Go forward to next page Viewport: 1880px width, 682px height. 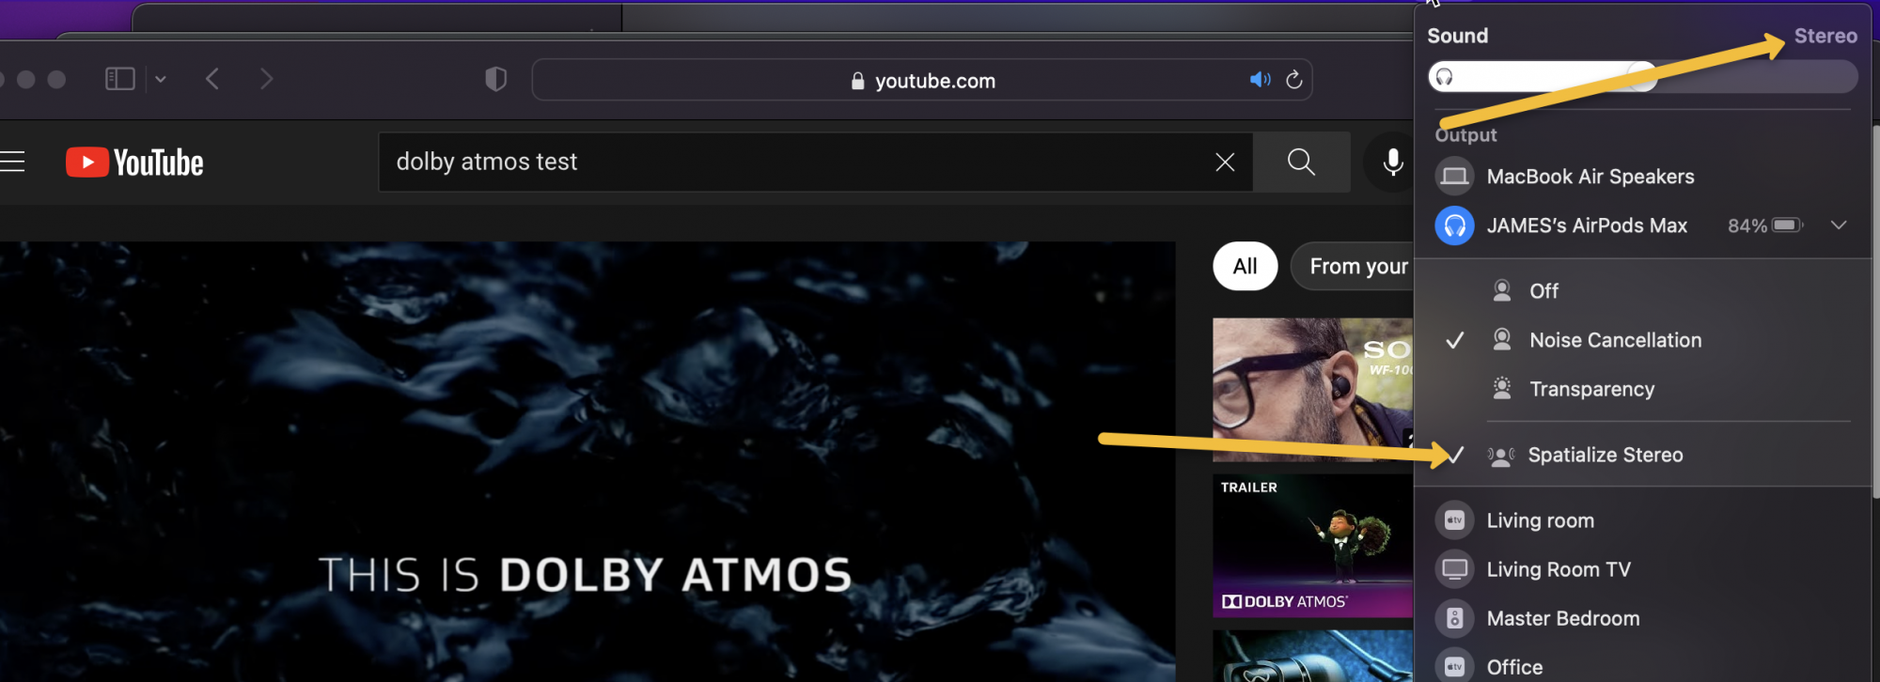266,79
